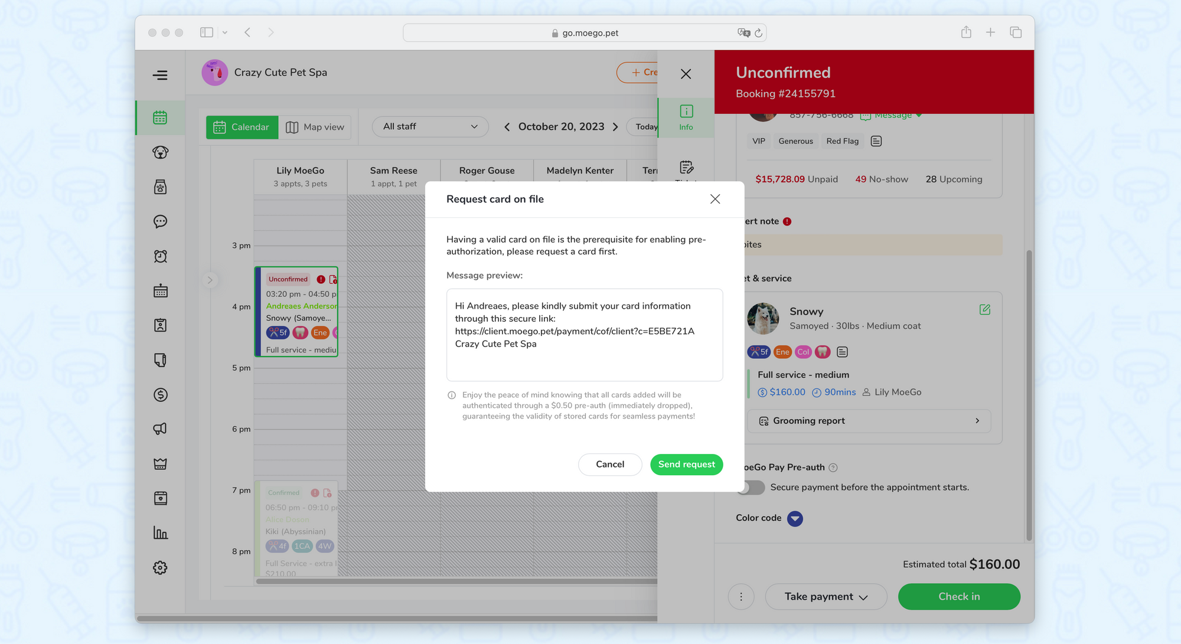Open the messages chat bubble icon
Screen dimensions: 1181x644
pos(160,221)
